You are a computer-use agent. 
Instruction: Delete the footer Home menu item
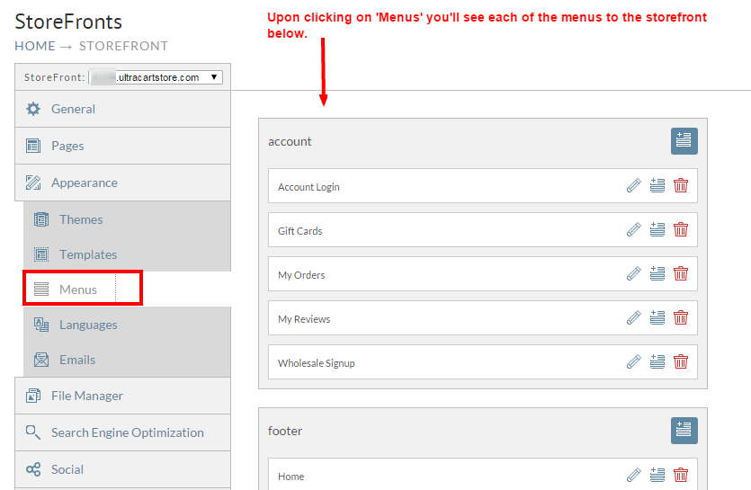pos(681,475)
